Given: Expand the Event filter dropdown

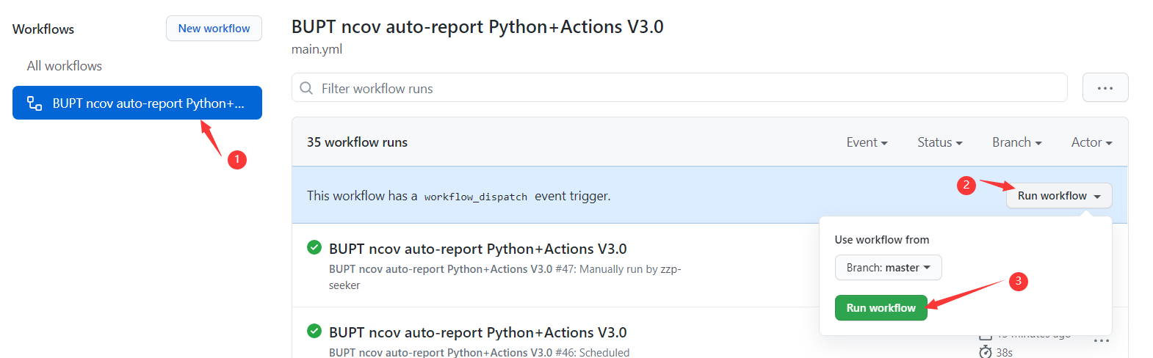Looking at the screenshot, I should coord(867,142).
